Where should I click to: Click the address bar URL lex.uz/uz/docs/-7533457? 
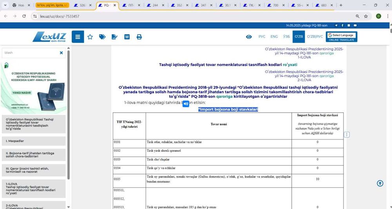pos(60,16)
